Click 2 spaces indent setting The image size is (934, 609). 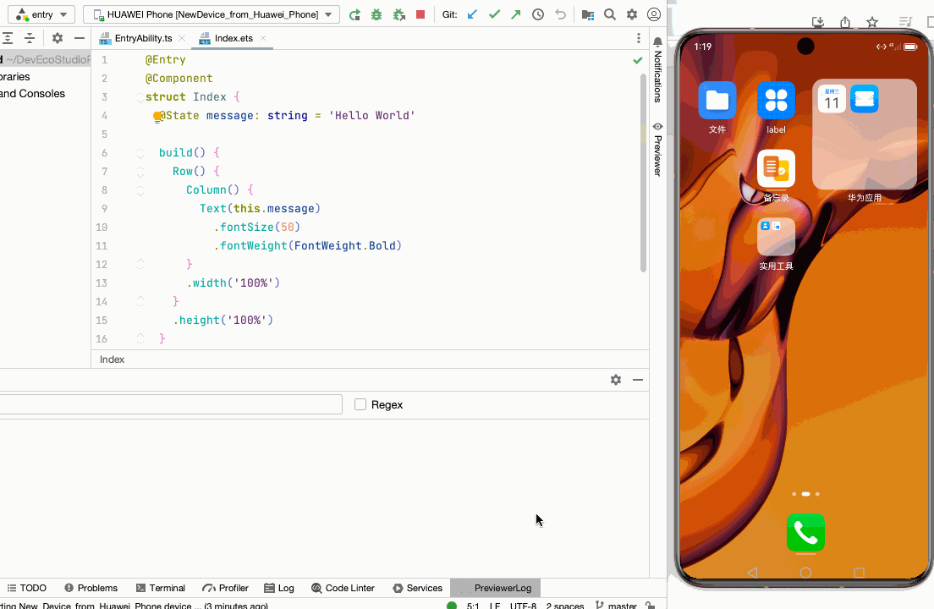point(564,606)
